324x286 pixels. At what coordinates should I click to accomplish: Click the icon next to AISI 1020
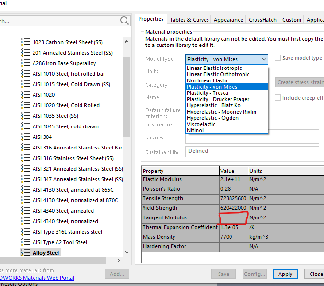point(25,95)
